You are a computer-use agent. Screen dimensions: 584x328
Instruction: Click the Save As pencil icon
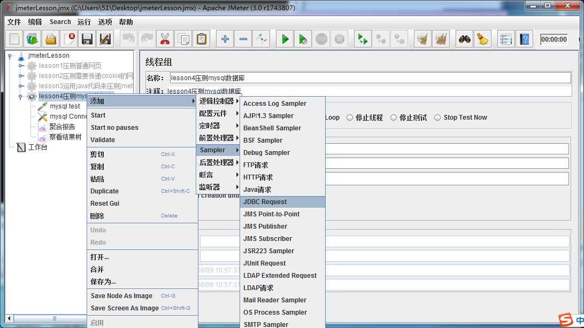tap(105, 39)
